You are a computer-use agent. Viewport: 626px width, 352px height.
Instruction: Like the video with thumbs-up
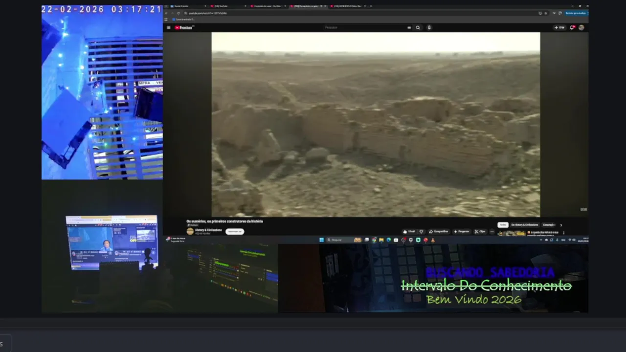tap(409, 232)
